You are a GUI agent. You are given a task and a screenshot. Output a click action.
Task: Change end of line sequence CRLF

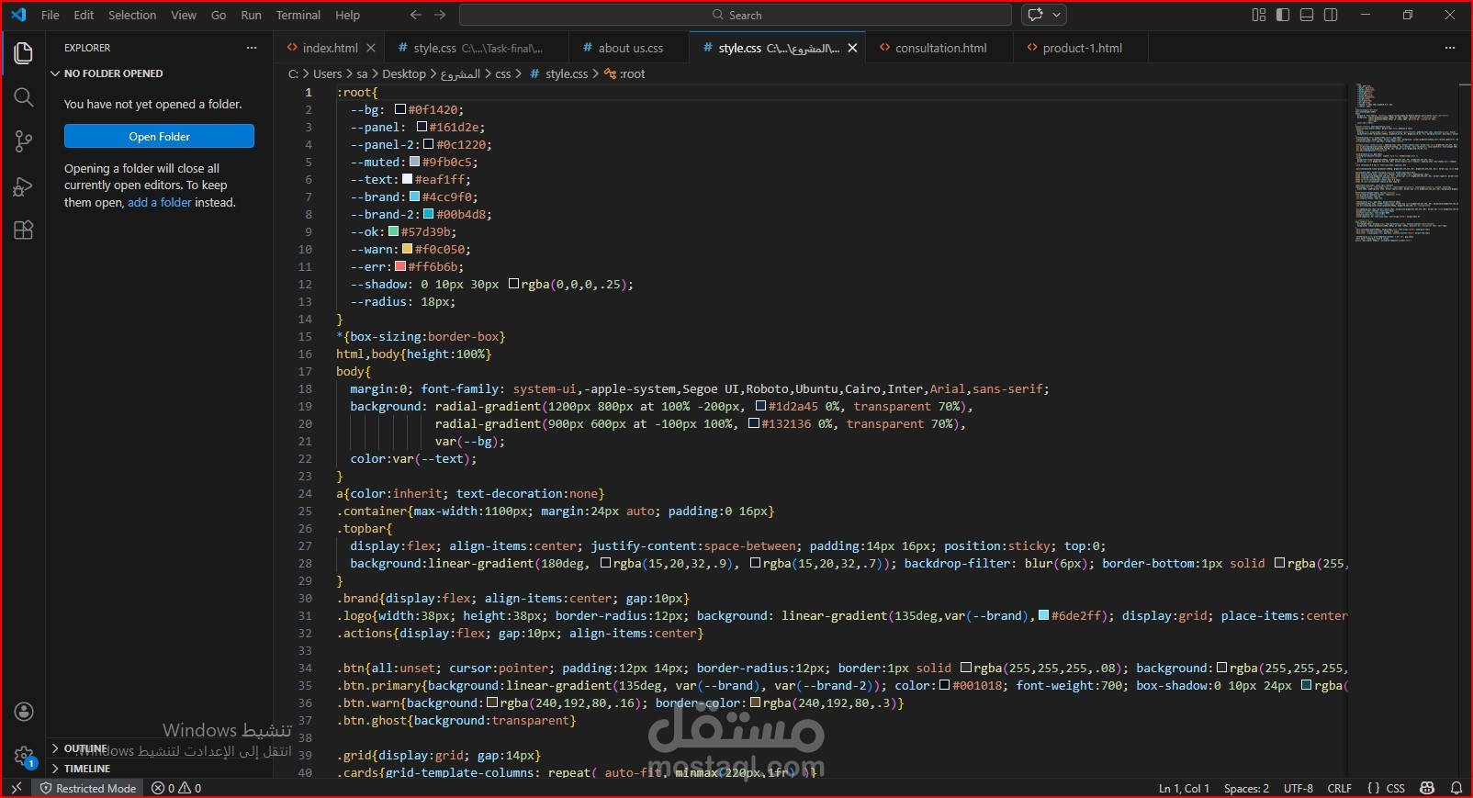(1340, 788)
